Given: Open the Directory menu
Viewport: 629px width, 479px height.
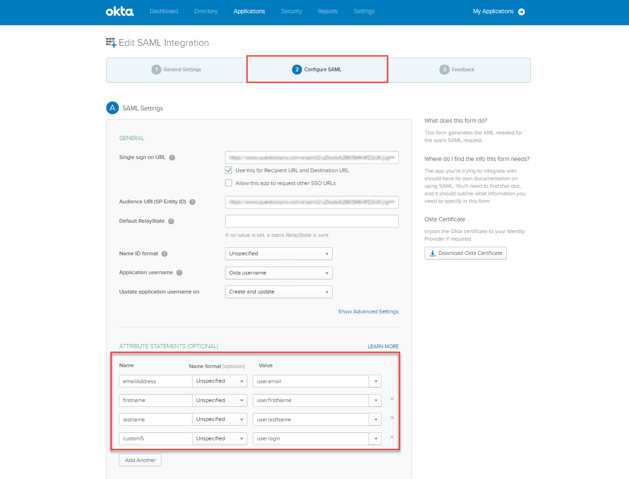Looking at the screenshot, I should pos(206,11).
